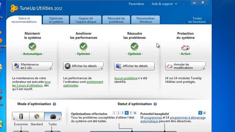235x132 pixels.
Task: Open the wrench settings on Annuler les modifications
Action: [204, 69]
